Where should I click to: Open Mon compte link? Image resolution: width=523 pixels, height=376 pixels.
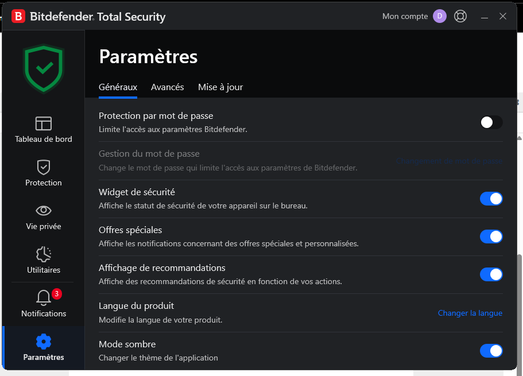(405, 16)
